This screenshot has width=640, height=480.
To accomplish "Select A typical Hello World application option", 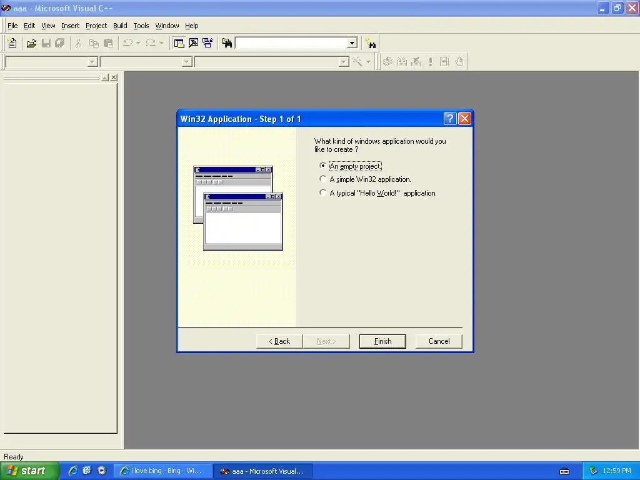I will pos(378,193).
